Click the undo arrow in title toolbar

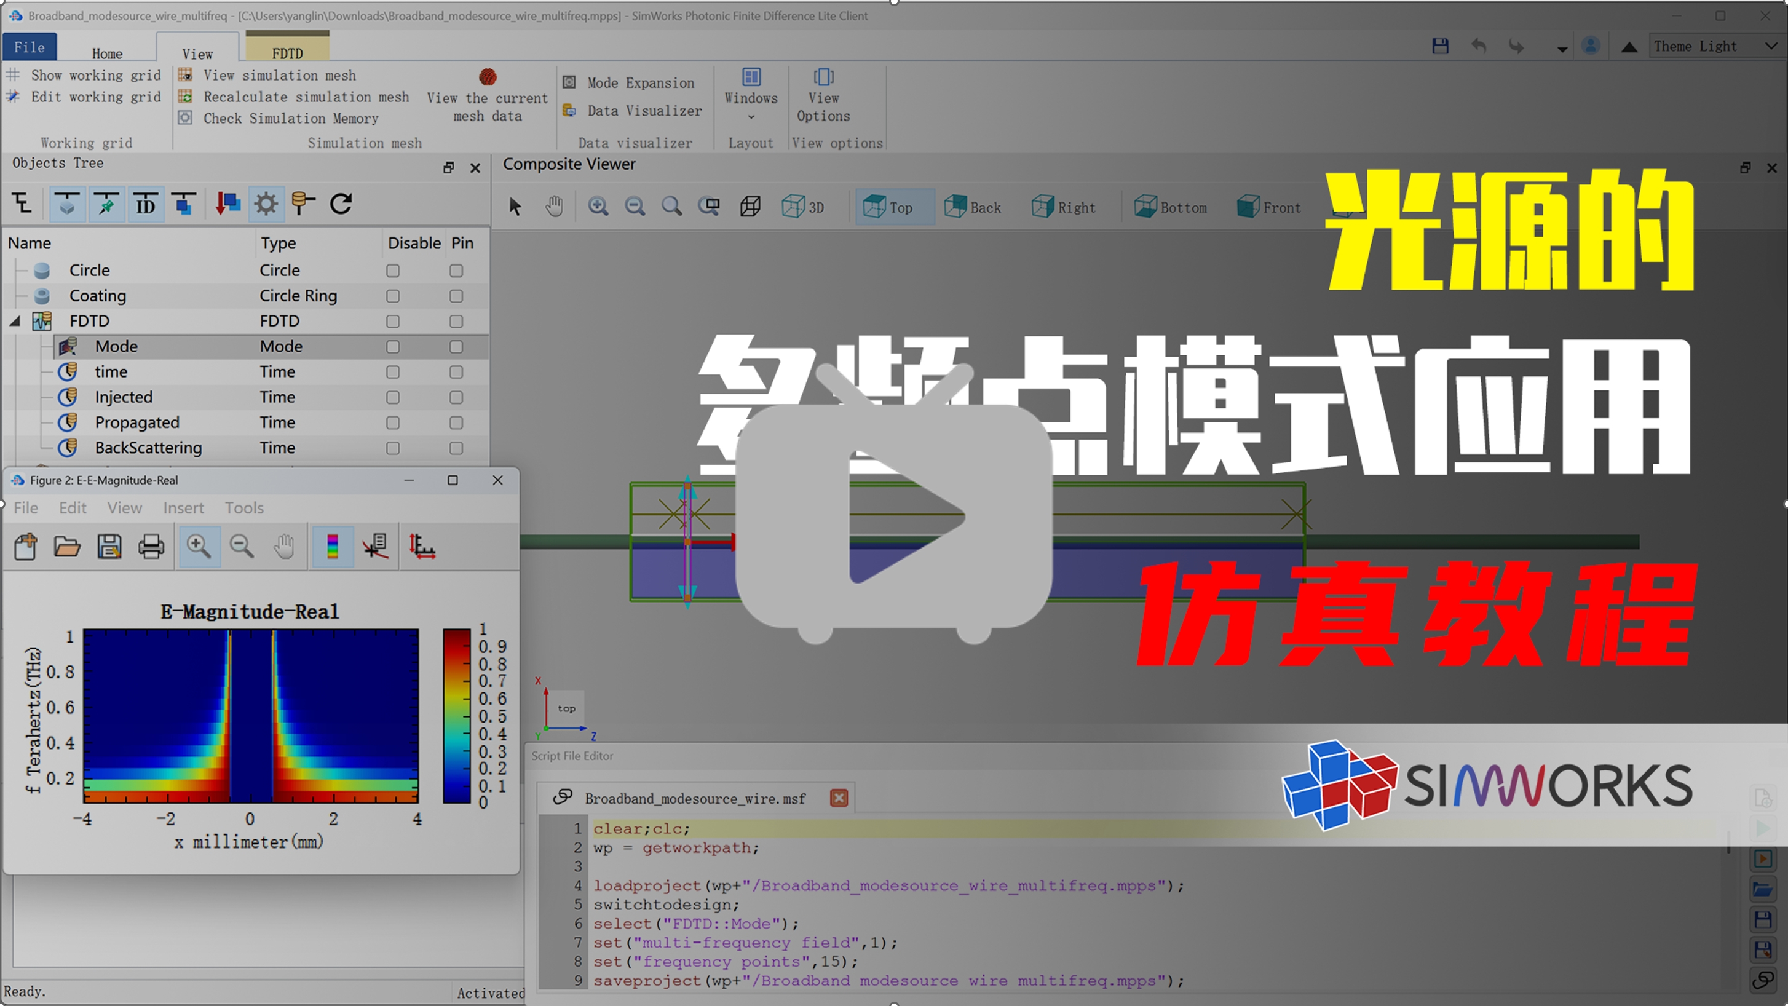[1479, 47]
